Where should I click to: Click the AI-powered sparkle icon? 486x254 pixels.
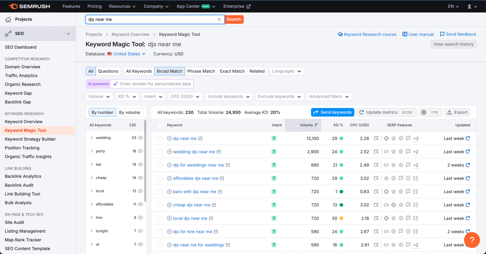(115, 84)
